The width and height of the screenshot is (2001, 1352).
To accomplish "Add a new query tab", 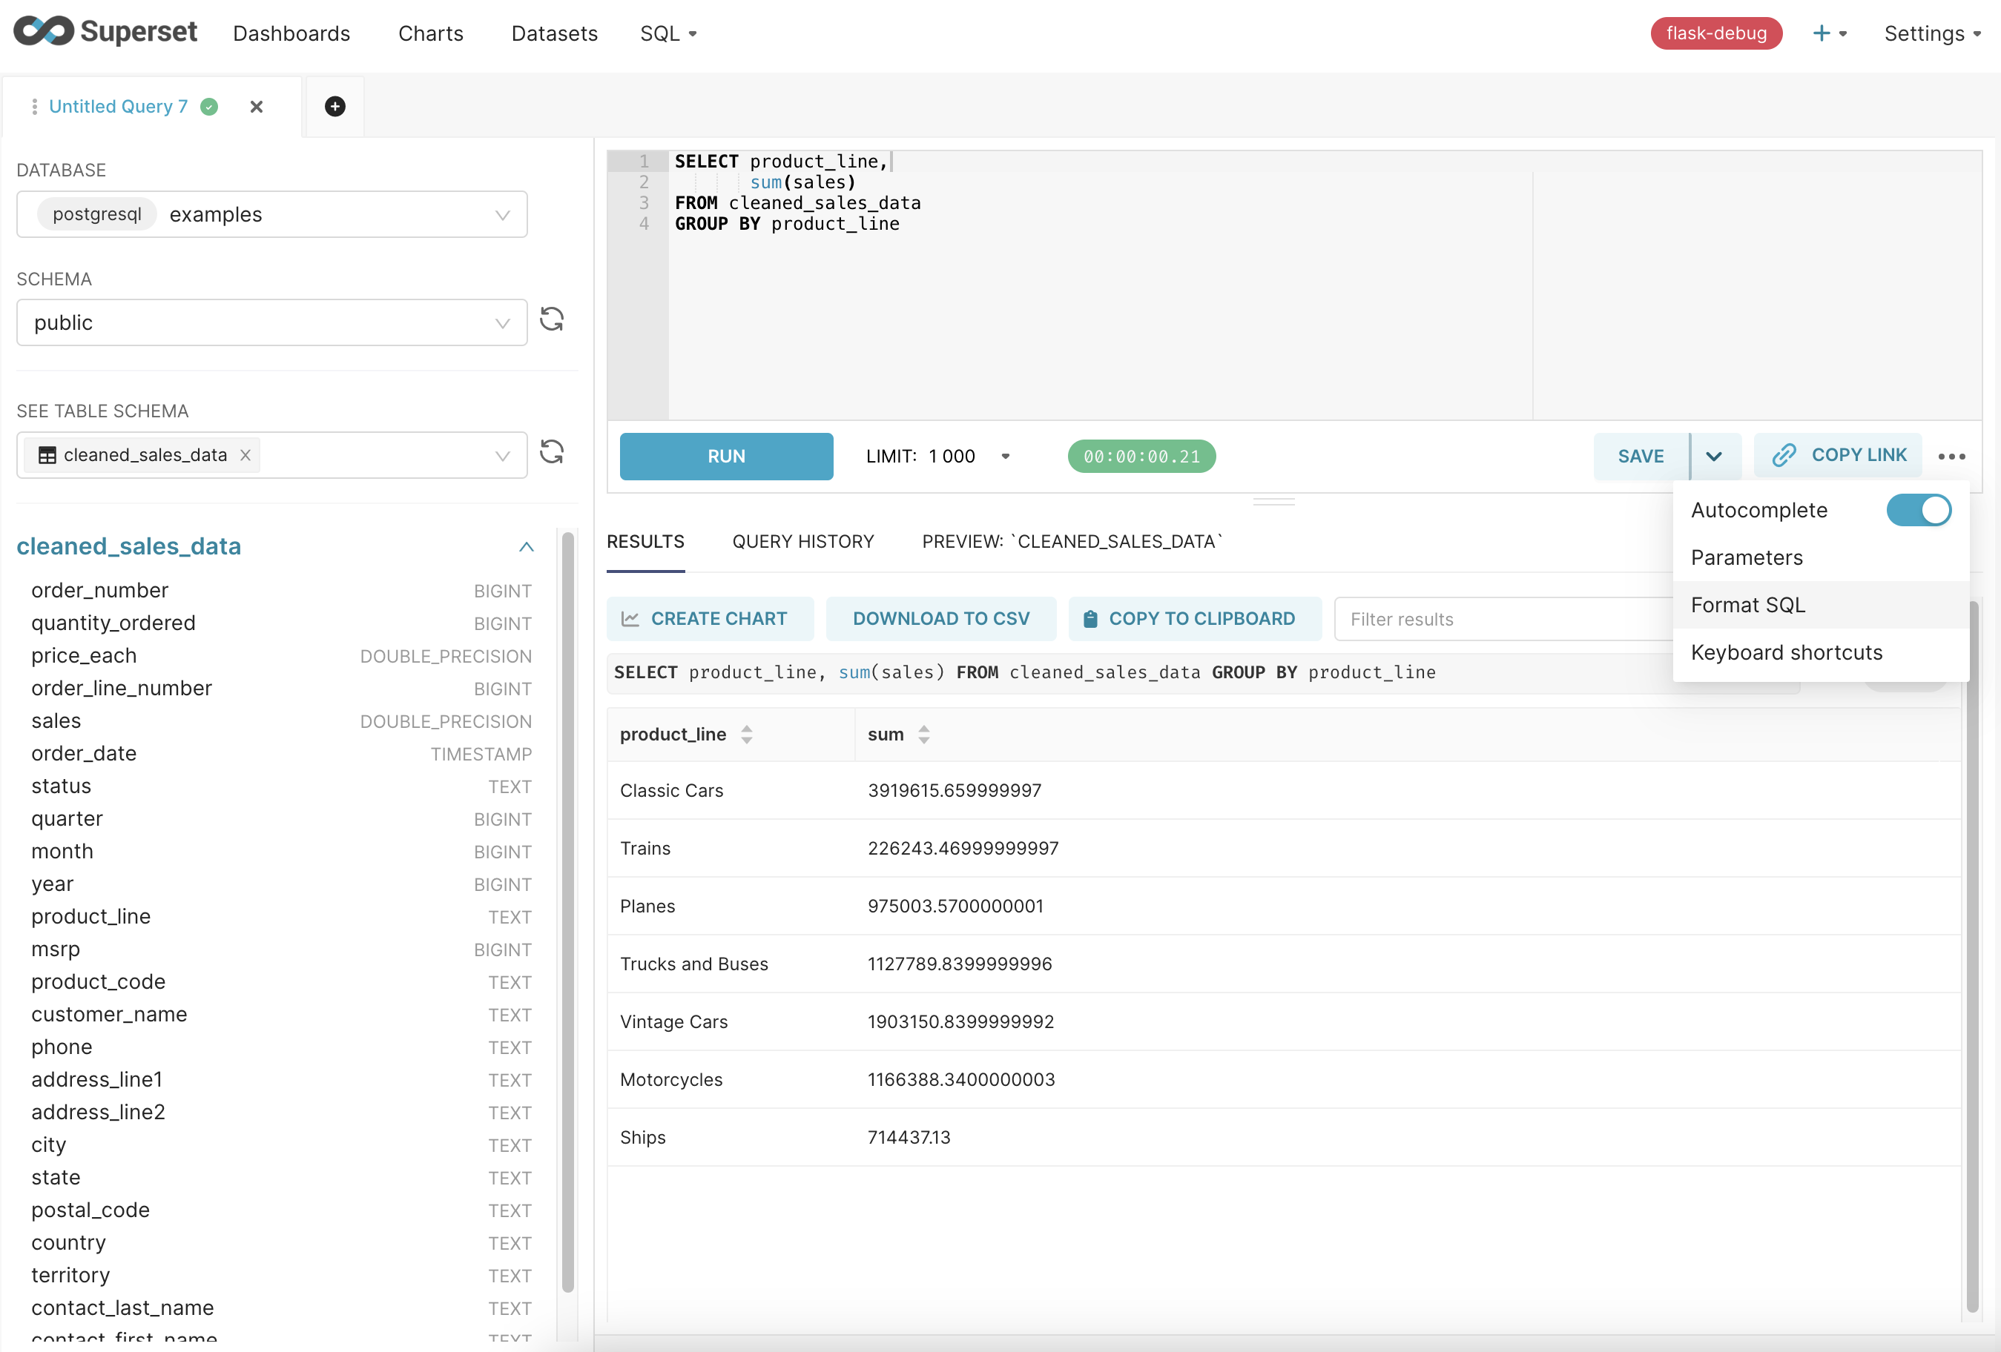I will [x=335, y=106].
